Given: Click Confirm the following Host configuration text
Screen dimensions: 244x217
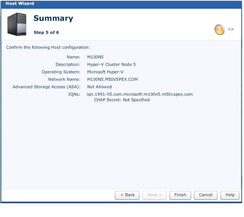Looking at the screenshot, I should click(48, 47).
